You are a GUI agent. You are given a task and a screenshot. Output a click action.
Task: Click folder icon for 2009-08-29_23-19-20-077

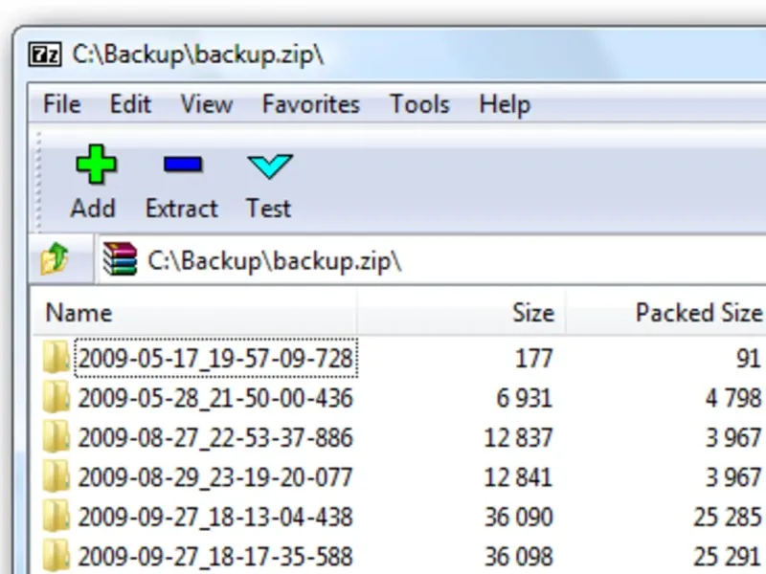[56, 476]
